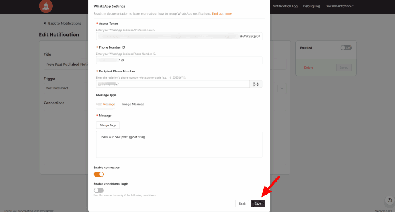This screenshot has width=395, height=212.
Task: Open Notification Log menu
Action: (285, 6)
